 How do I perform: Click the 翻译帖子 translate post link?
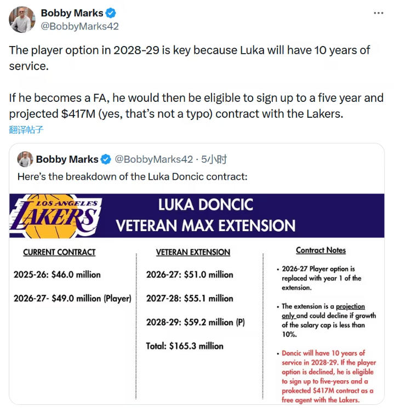click(x=26, y=130)
